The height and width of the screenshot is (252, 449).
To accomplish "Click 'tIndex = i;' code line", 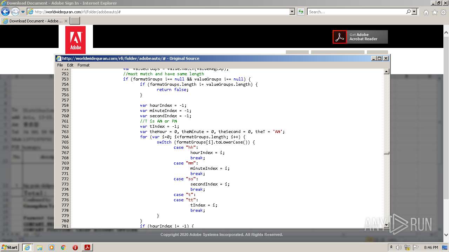I will 204,205.
